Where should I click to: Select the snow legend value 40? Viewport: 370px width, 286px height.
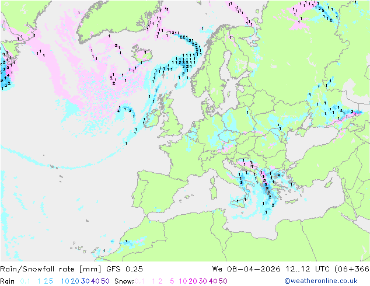[213, 281]
